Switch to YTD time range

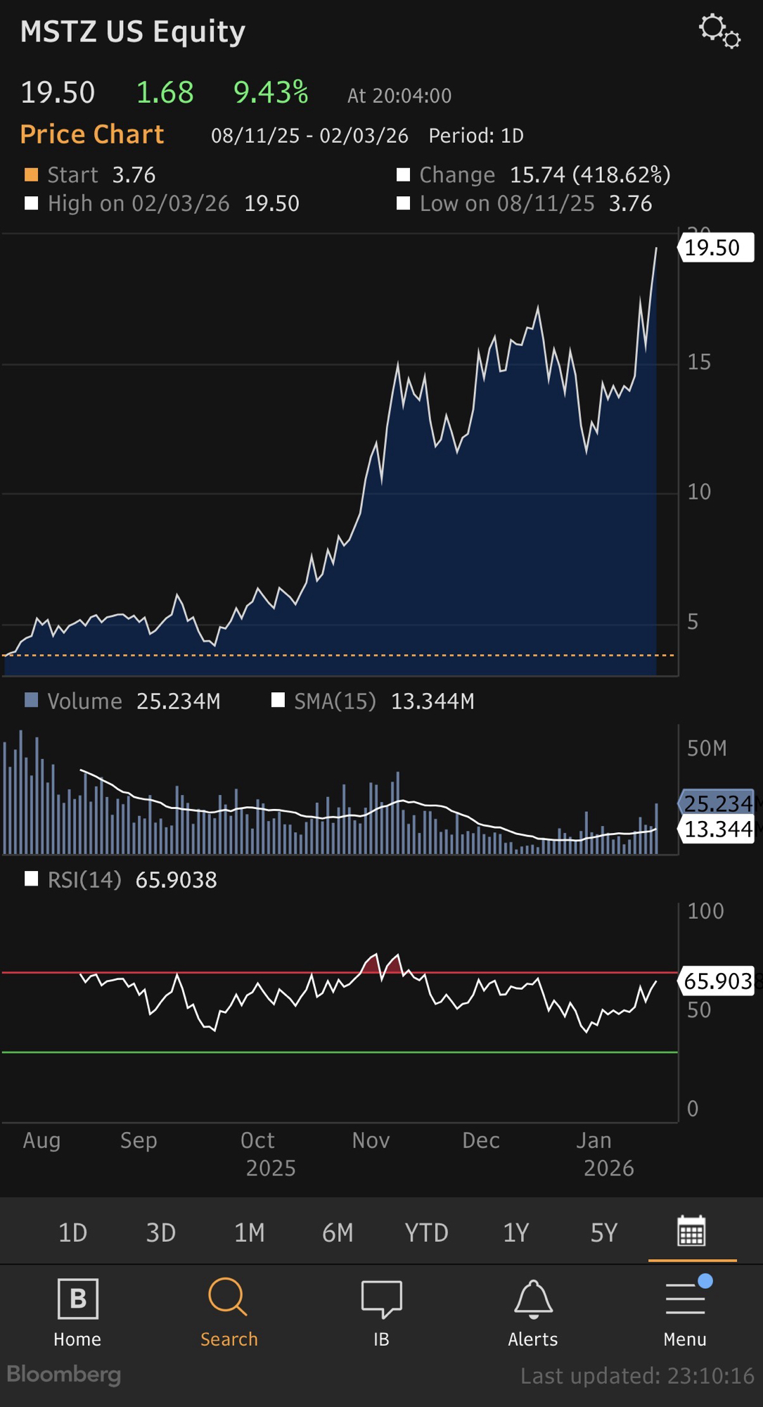(426, 1233)
